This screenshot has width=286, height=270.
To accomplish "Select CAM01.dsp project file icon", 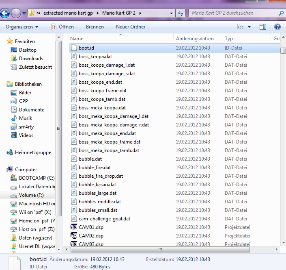I will [74, 227].
